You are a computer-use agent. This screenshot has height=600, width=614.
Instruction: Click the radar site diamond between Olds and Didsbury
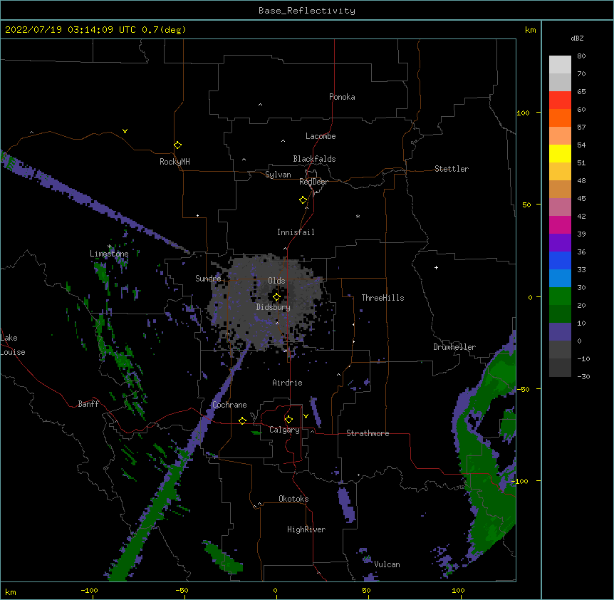[x=276, y=297]
